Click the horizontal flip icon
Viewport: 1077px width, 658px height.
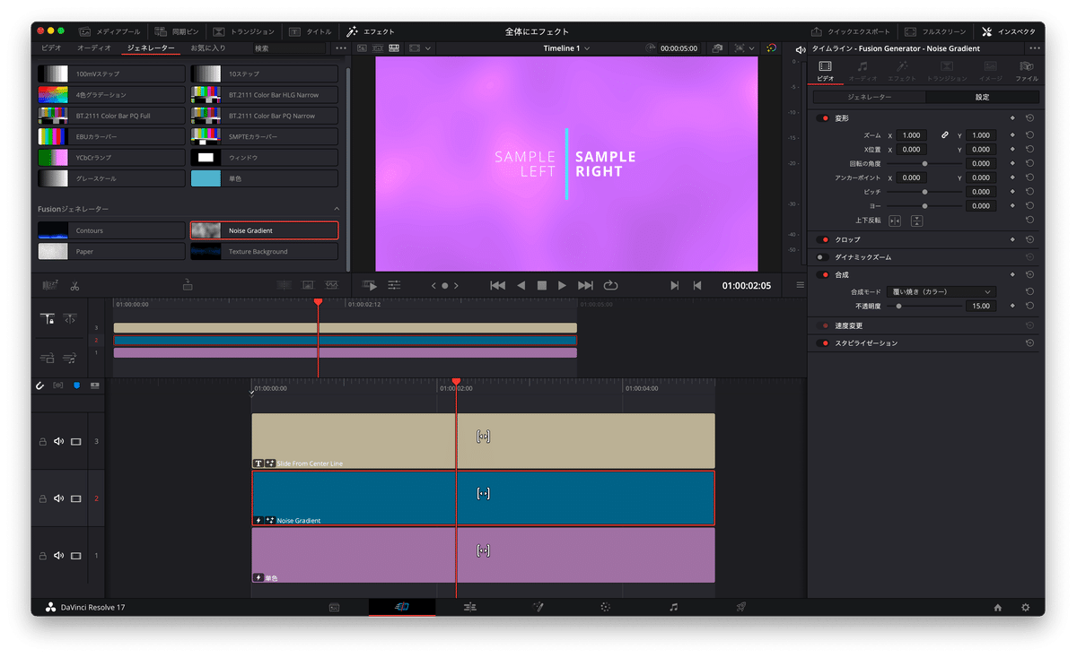[x=895, y=221]
